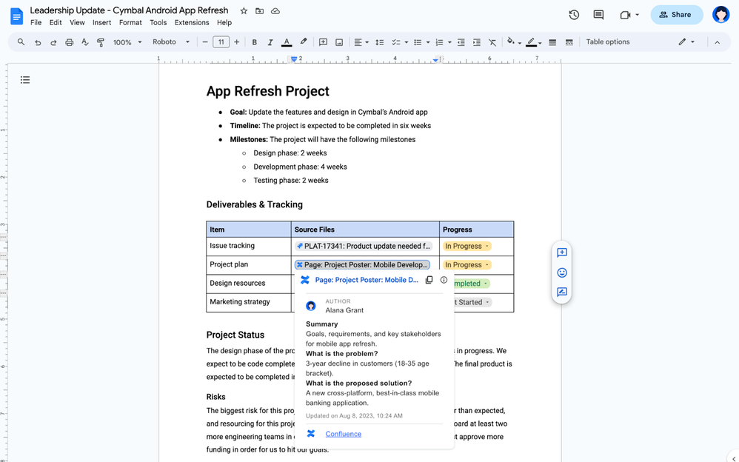Open the Format menu

point(130,23)
